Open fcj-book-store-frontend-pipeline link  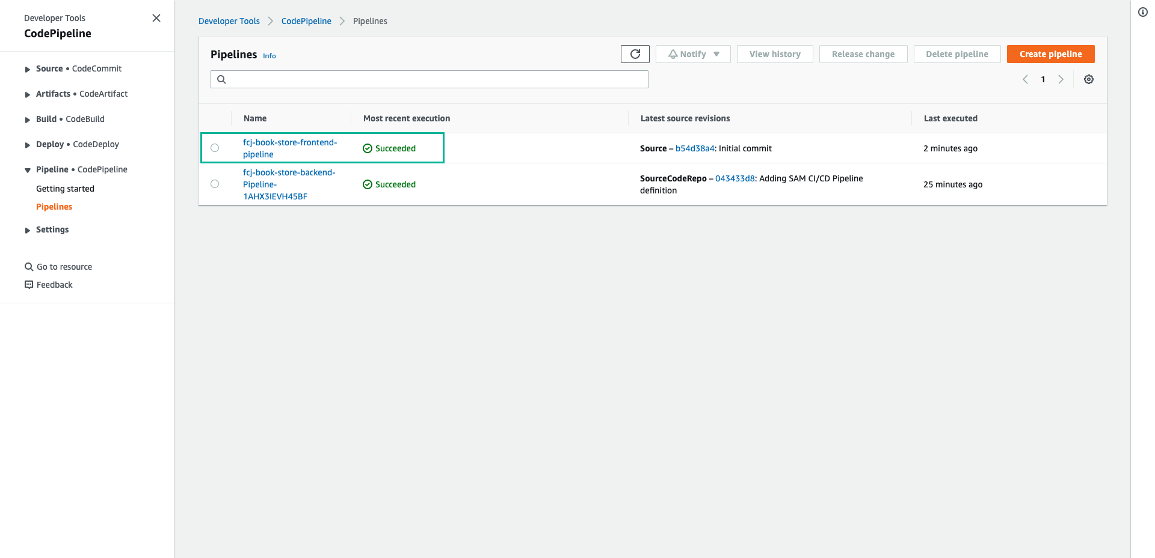[x=290, y=148]
